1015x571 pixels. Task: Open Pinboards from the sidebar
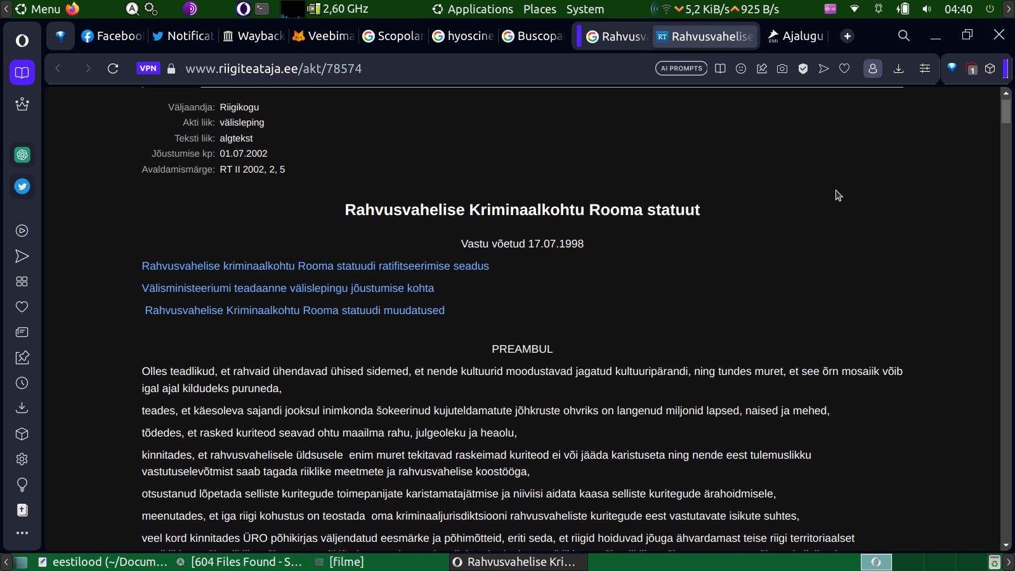tap(22, 358)
